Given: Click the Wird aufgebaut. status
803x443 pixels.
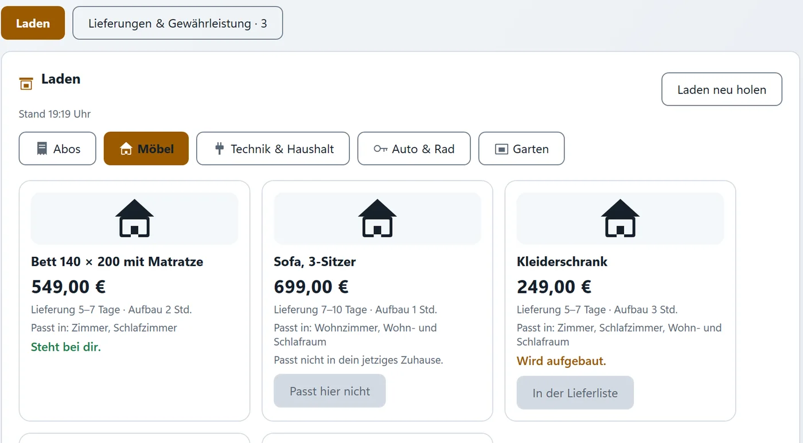Looking at the screenshot, I should click(562, 361).
